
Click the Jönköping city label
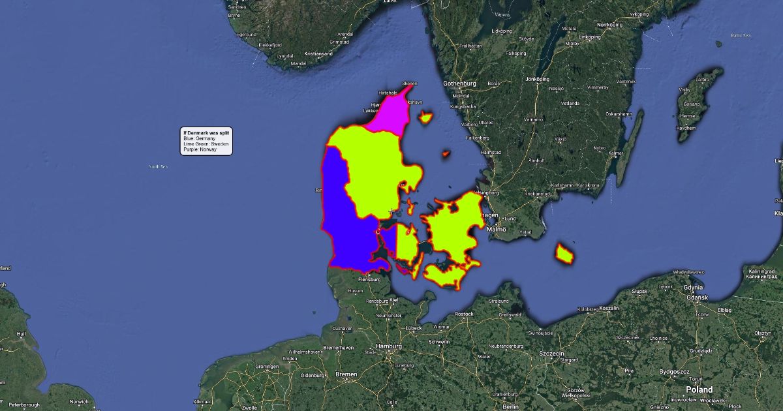point(538,79)
